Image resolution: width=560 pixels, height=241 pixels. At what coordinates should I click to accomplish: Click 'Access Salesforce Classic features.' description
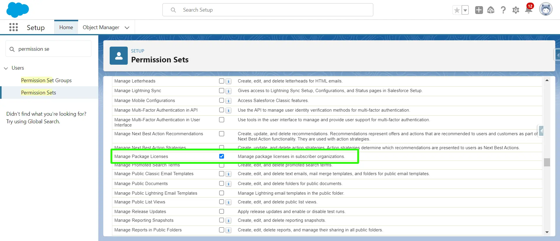273,101
